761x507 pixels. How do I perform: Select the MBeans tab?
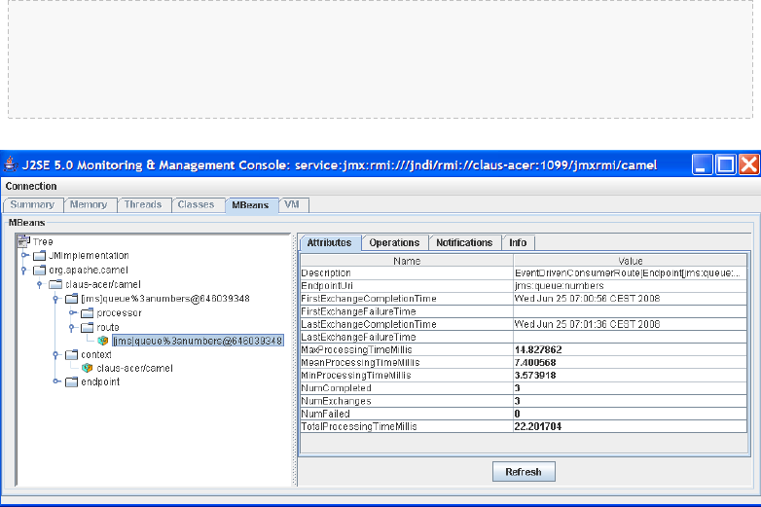pyautogui.click(x=250, y=205)
